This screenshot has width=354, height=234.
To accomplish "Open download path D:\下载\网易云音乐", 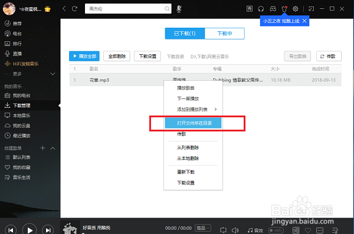I will click(x=209, y=57).
